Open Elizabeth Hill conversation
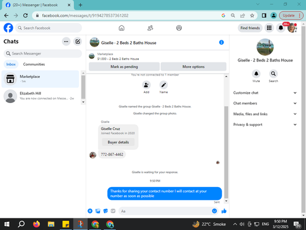The height and width of the screenshot is (230, 306). [40, 96]
